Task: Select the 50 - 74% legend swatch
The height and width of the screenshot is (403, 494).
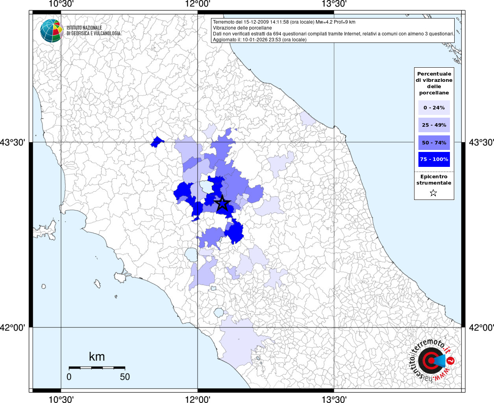Action: 434,142
